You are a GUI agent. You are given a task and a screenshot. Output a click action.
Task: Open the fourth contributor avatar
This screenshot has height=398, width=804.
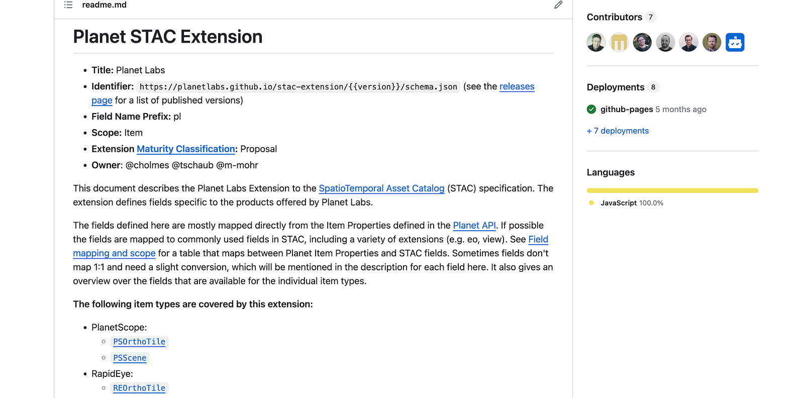coord(665,42)
